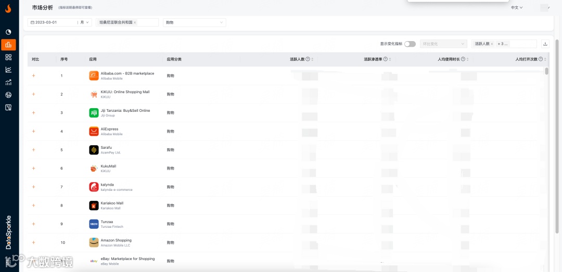
Task: Add kalynda row to comparison
Action: click(x=34, y=187)
